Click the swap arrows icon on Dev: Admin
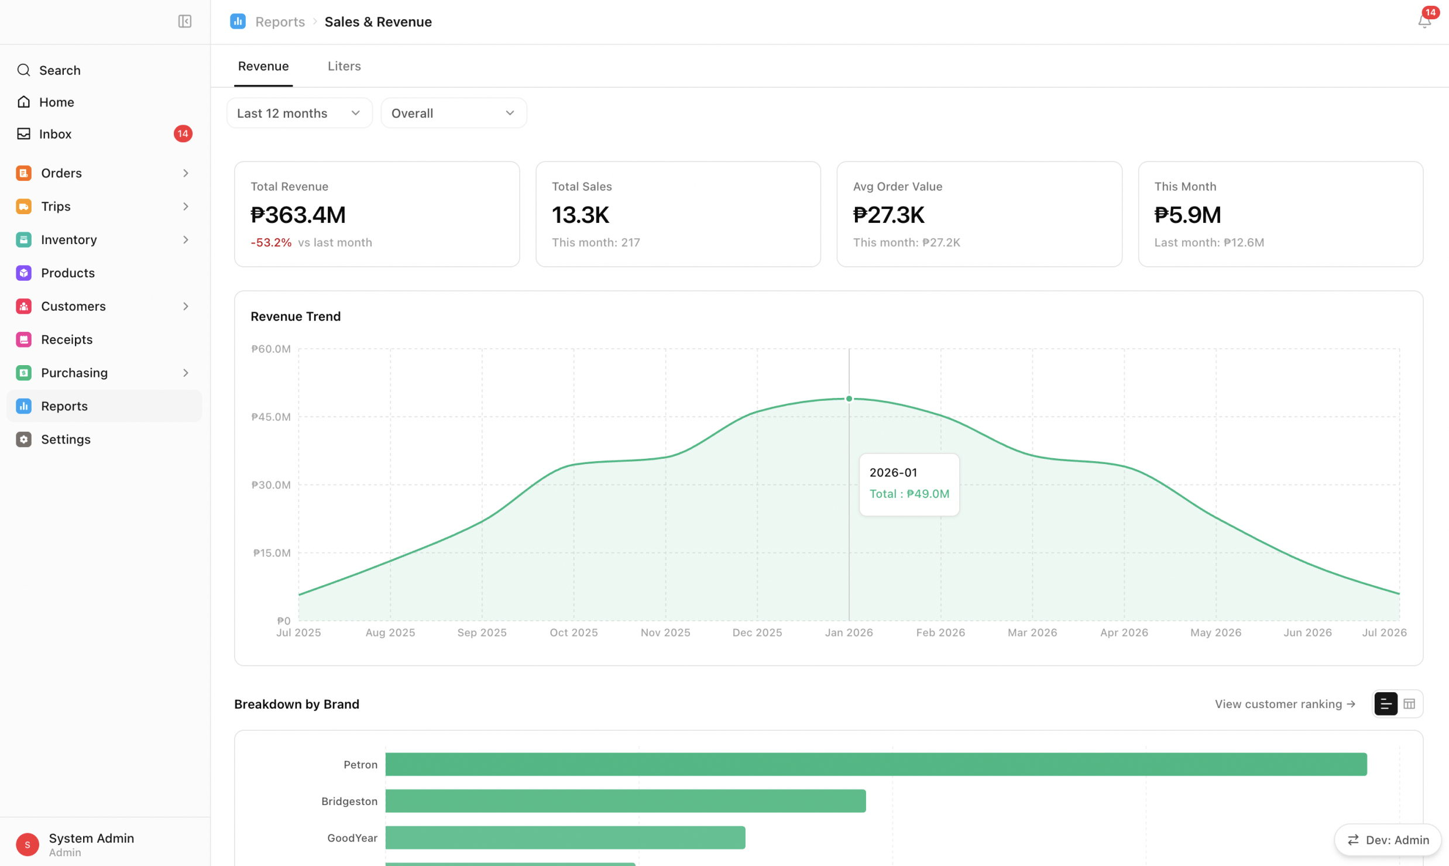Screen dimensions: 1449x866 coord(1353,840)
